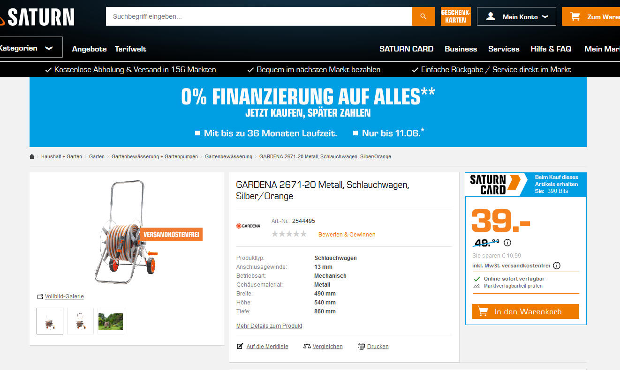Select the garden photo thumbnail
This screenshot has width=620, height=370.
(111, 321)
